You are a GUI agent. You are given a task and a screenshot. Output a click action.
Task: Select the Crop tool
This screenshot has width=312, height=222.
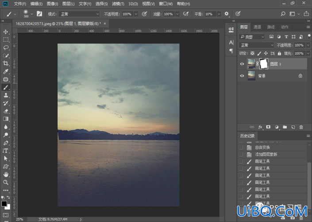pyautogui.click(x=6, y=63)
